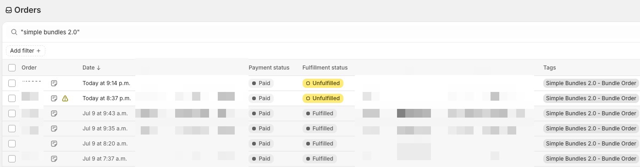Focus the "simple bundles 2.0" search field
640x167 pixels.
[321, 32]
